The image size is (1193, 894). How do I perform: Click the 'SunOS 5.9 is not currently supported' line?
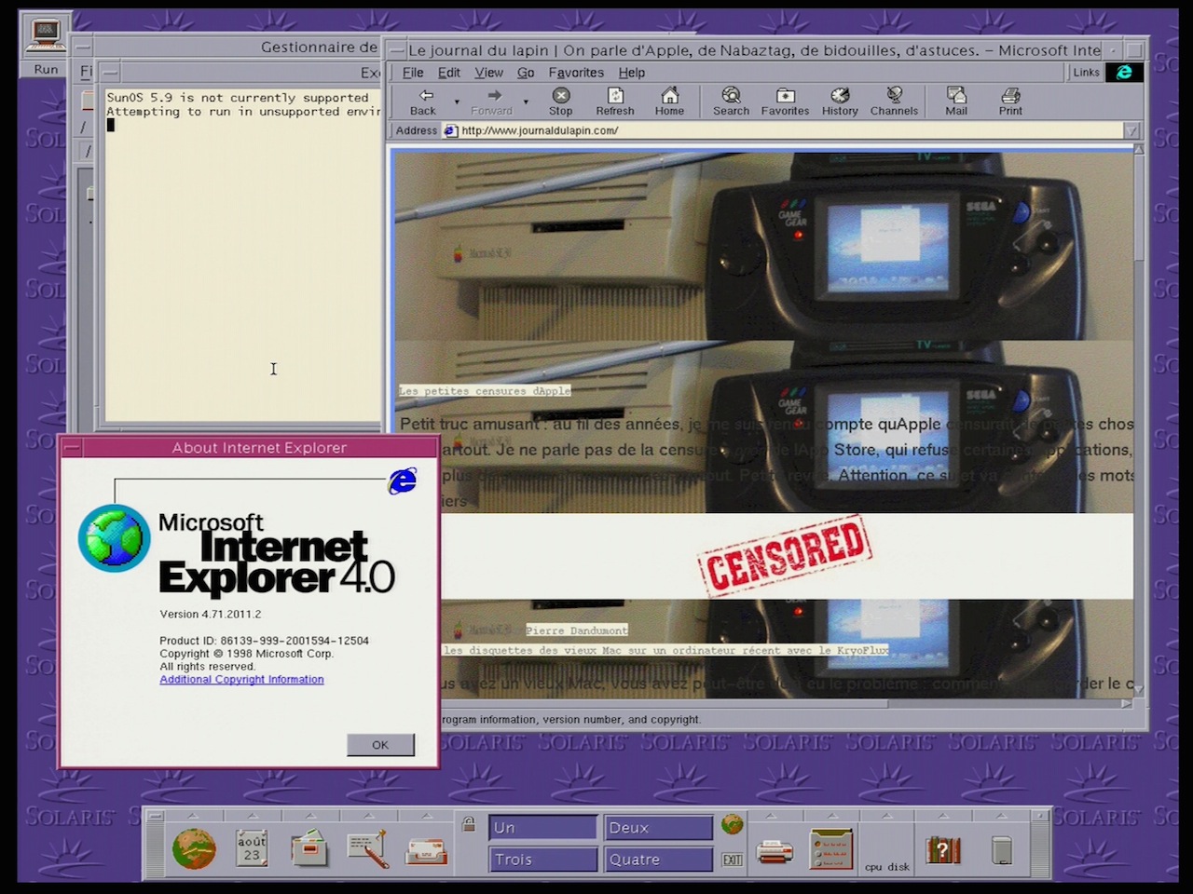click(238, 98)
